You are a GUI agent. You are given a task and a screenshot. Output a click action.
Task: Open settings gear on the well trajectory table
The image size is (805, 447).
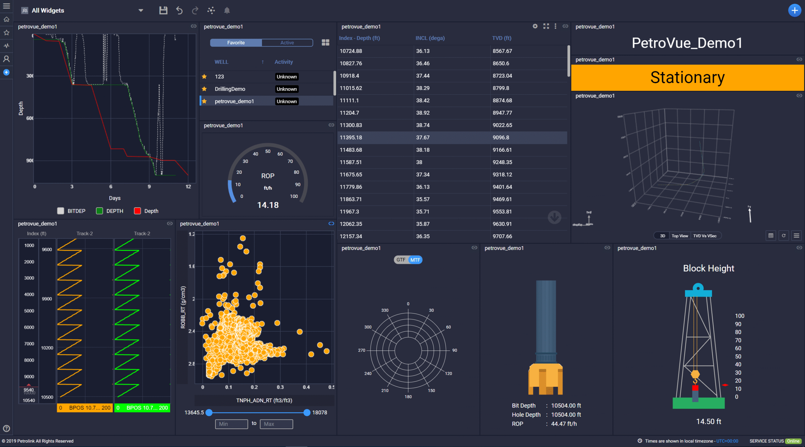pos(535,26)
